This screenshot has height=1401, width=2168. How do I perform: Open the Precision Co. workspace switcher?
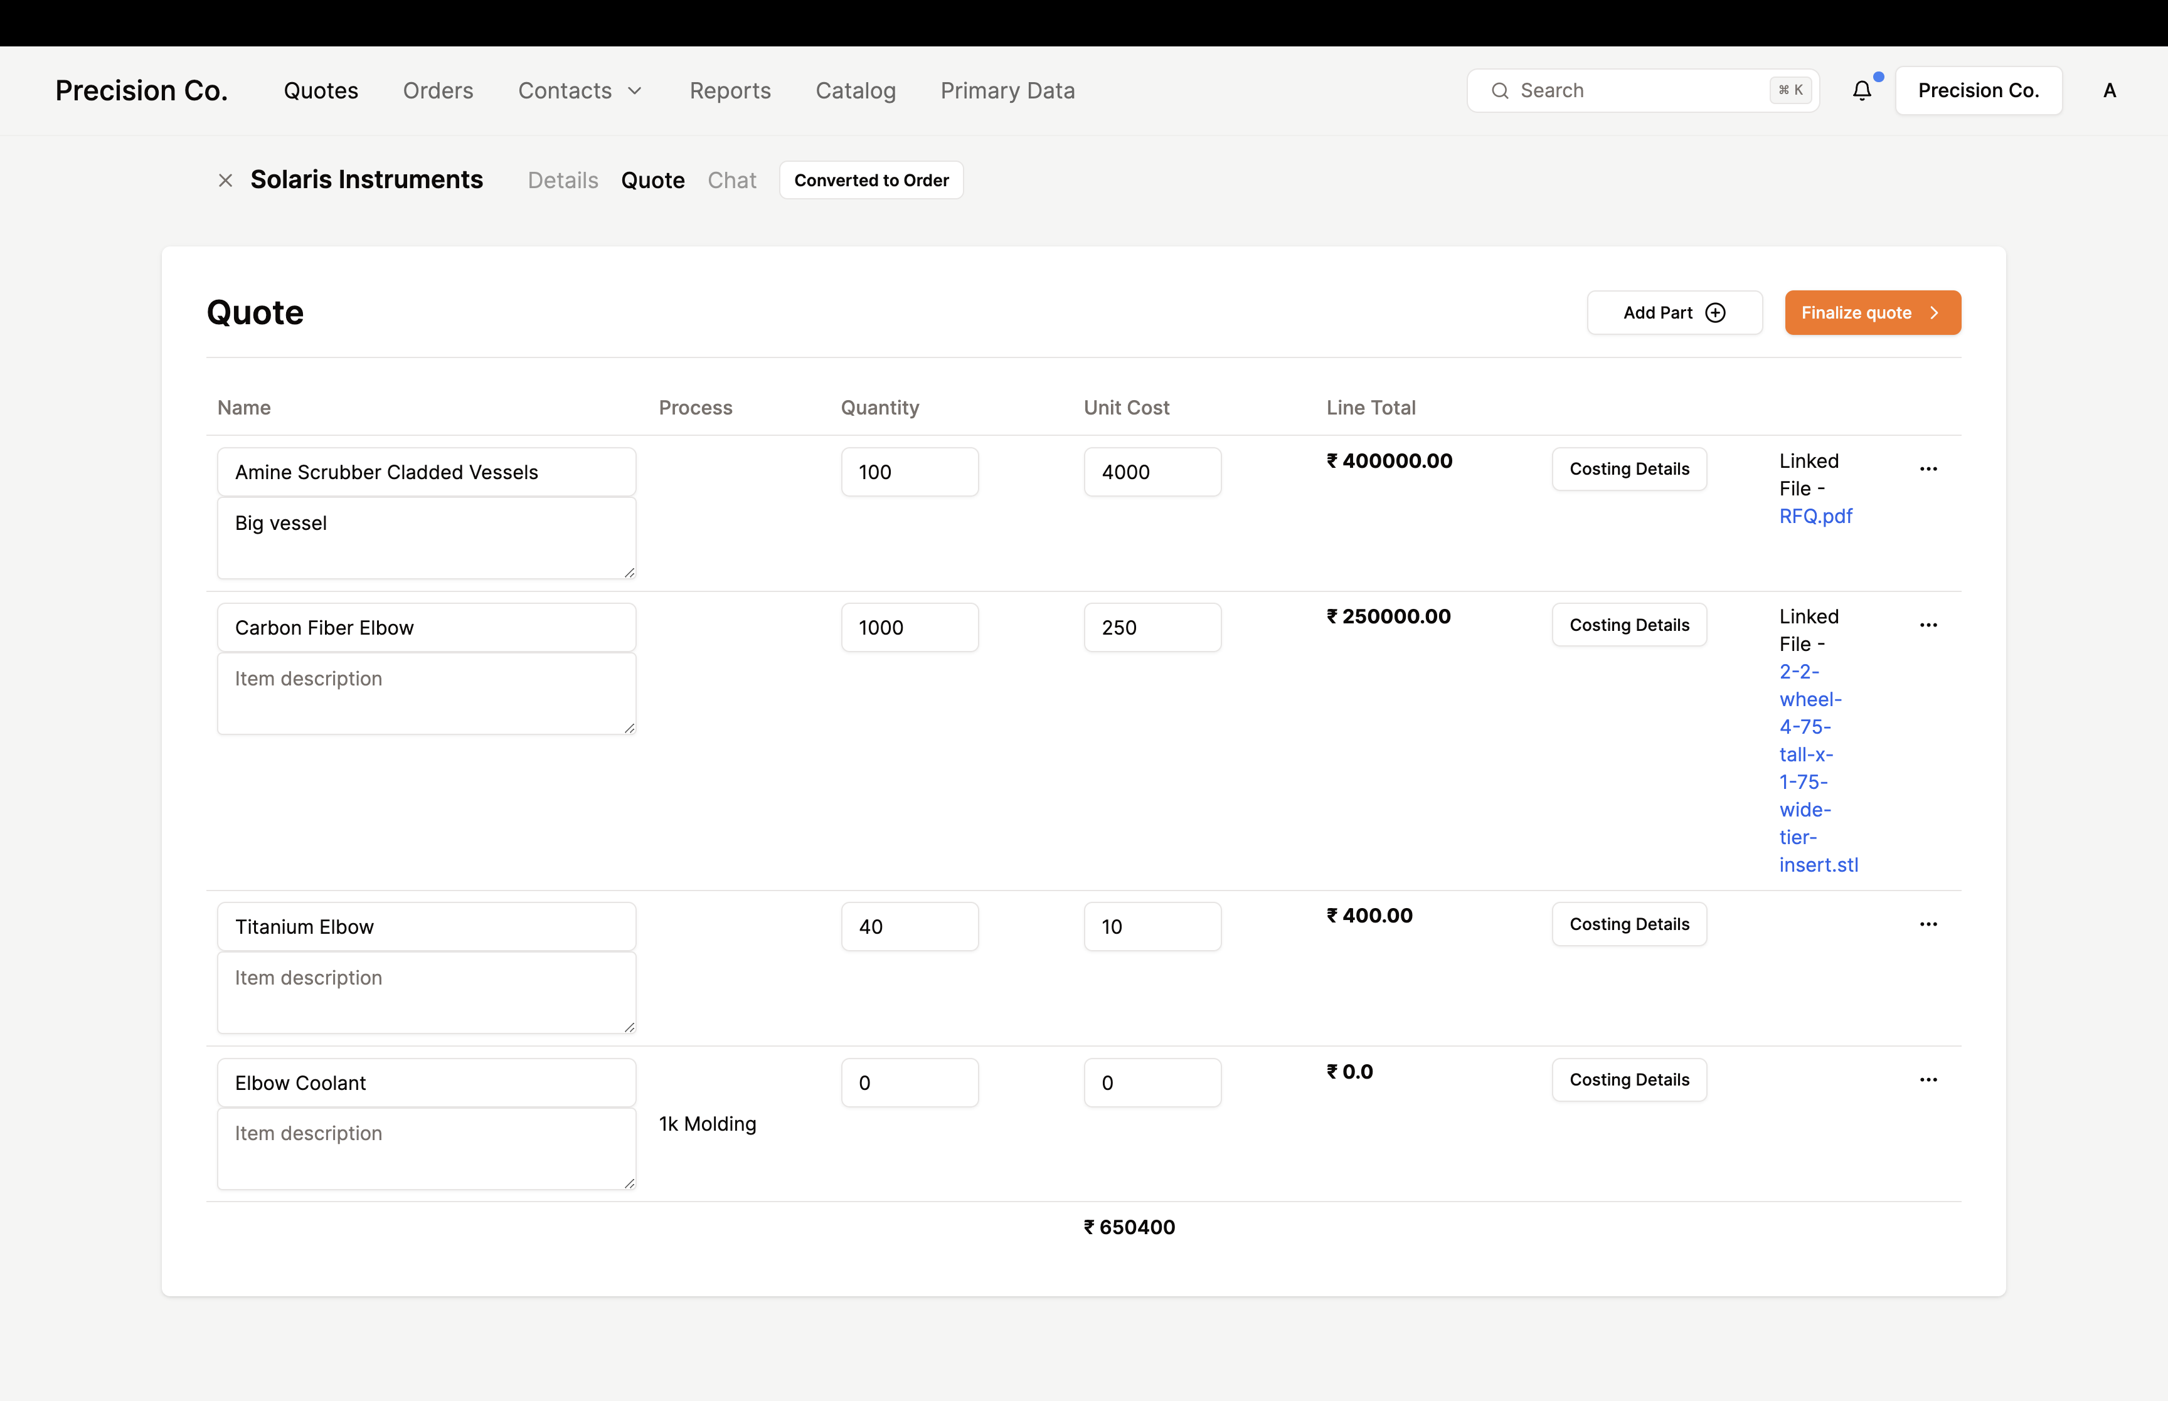[x=1978, y=91]
